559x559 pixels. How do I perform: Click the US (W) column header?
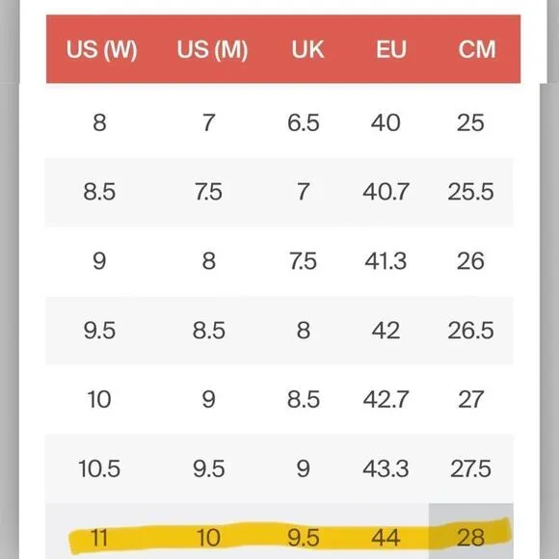click(x=101, y=49)
